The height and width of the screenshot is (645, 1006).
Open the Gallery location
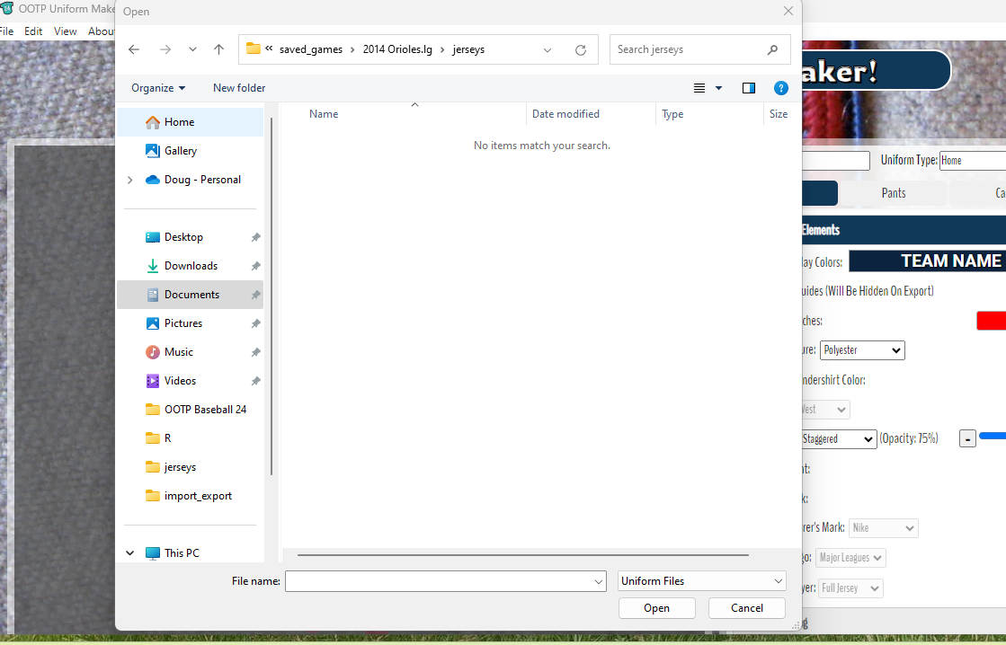tap(181, 151)
